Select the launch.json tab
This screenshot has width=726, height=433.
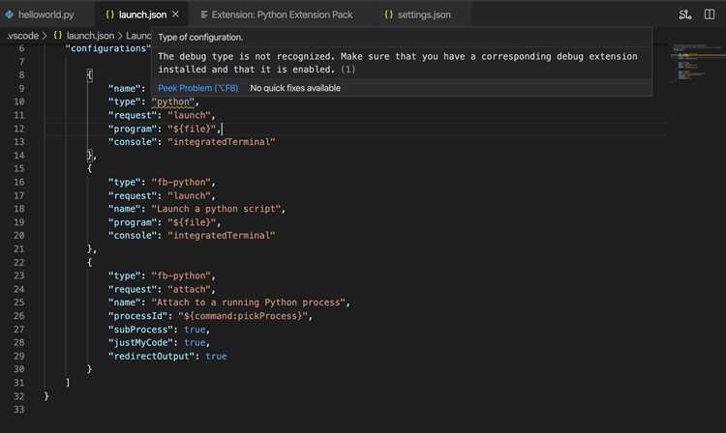(142, 14)
